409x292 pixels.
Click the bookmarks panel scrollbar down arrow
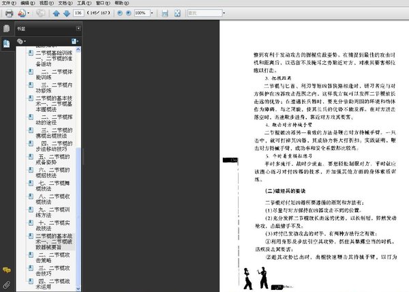click(x=78, y=289)
